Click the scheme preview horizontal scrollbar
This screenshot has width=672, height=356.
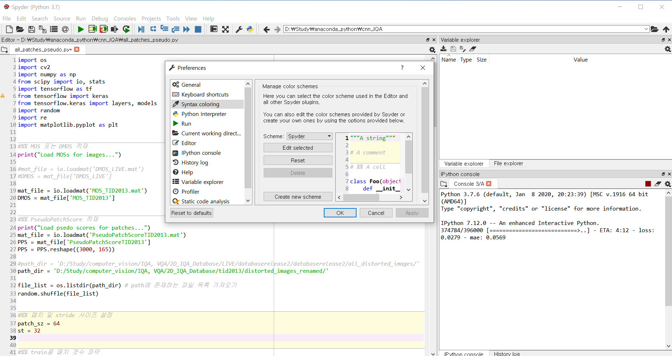point(369,197)
